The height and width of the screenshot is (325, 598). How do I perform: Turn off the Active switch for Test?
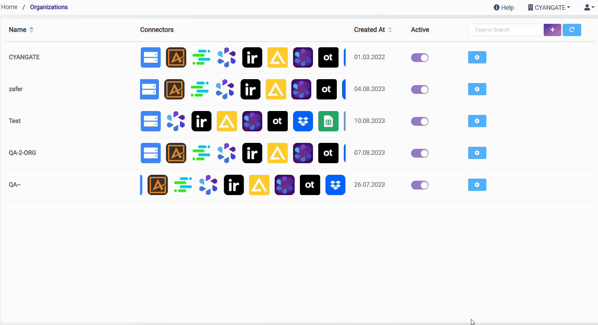(x=419, y=122)
